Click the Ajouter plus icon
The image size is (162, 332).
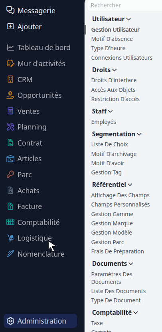coord(10,26)
